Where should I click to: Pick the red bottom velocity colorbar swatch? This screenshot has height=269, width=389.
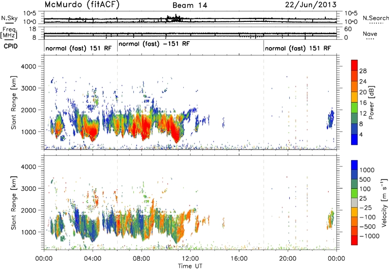tap(354, 240)
